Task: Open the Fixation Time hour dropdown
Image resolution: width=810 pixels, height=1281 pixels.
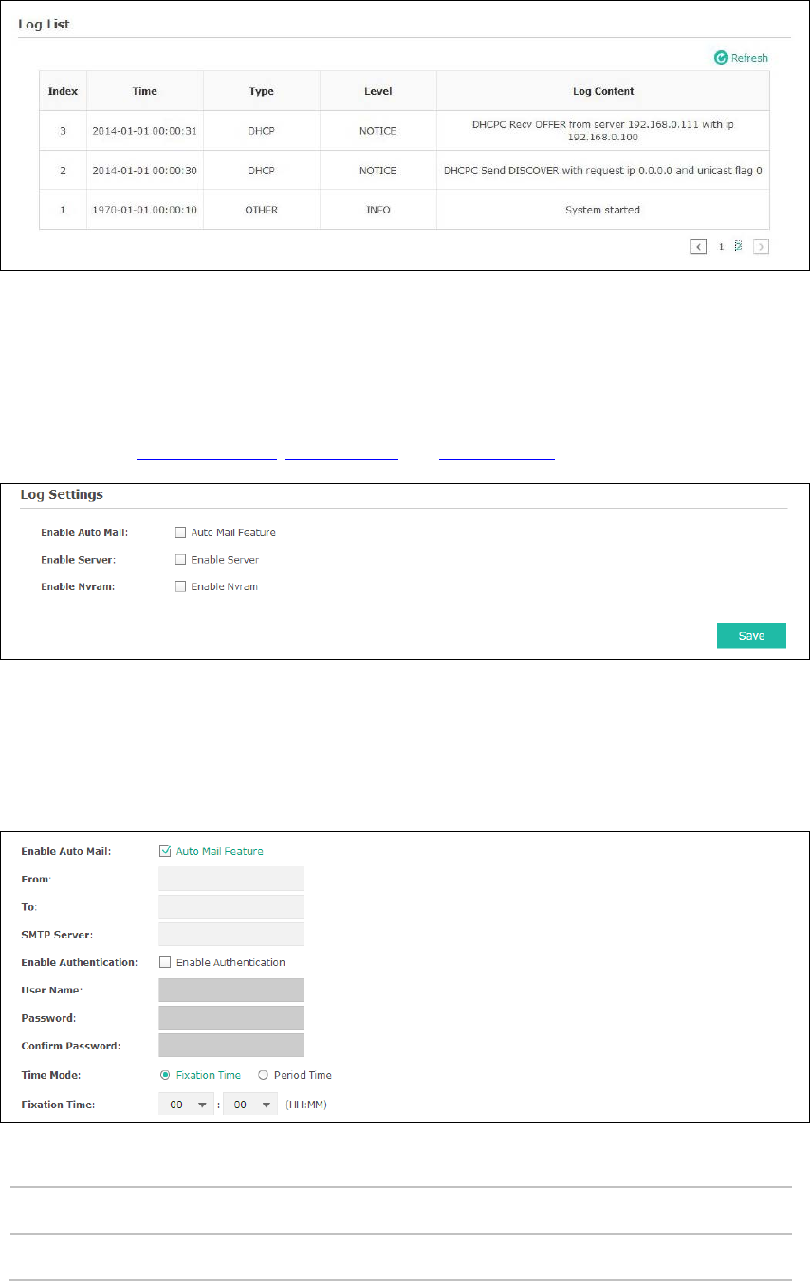Action: tap(187, 1105)
